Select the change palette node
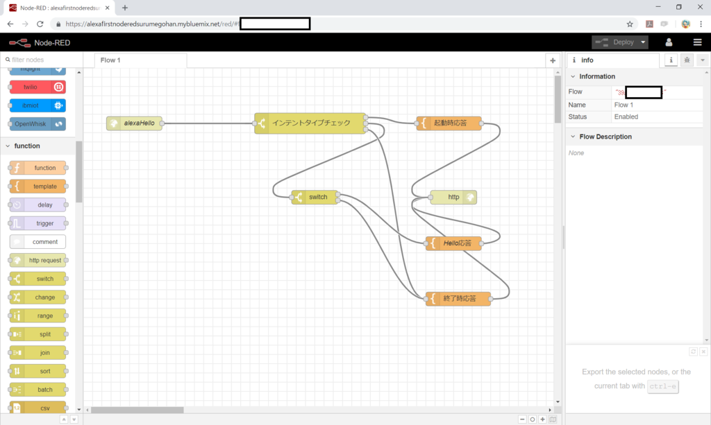The image size is (711, 425). [x=37, y=297]
